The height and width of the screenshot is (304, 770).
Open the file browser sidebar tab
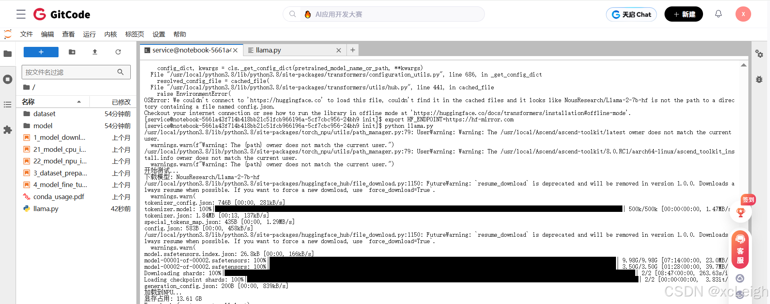[x=8, y=54]
